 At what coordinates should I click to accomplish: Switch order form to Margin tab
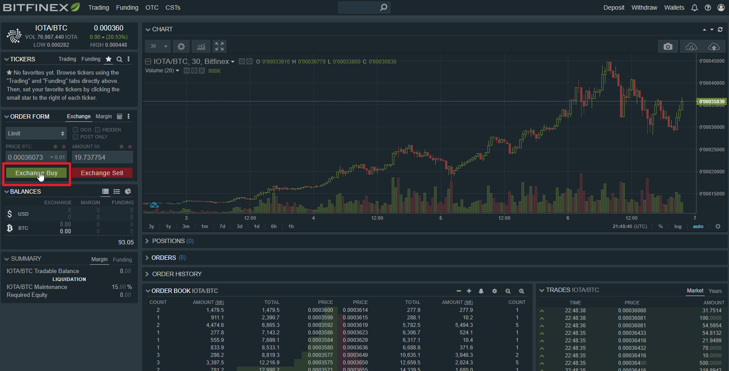tap(104, 116)
